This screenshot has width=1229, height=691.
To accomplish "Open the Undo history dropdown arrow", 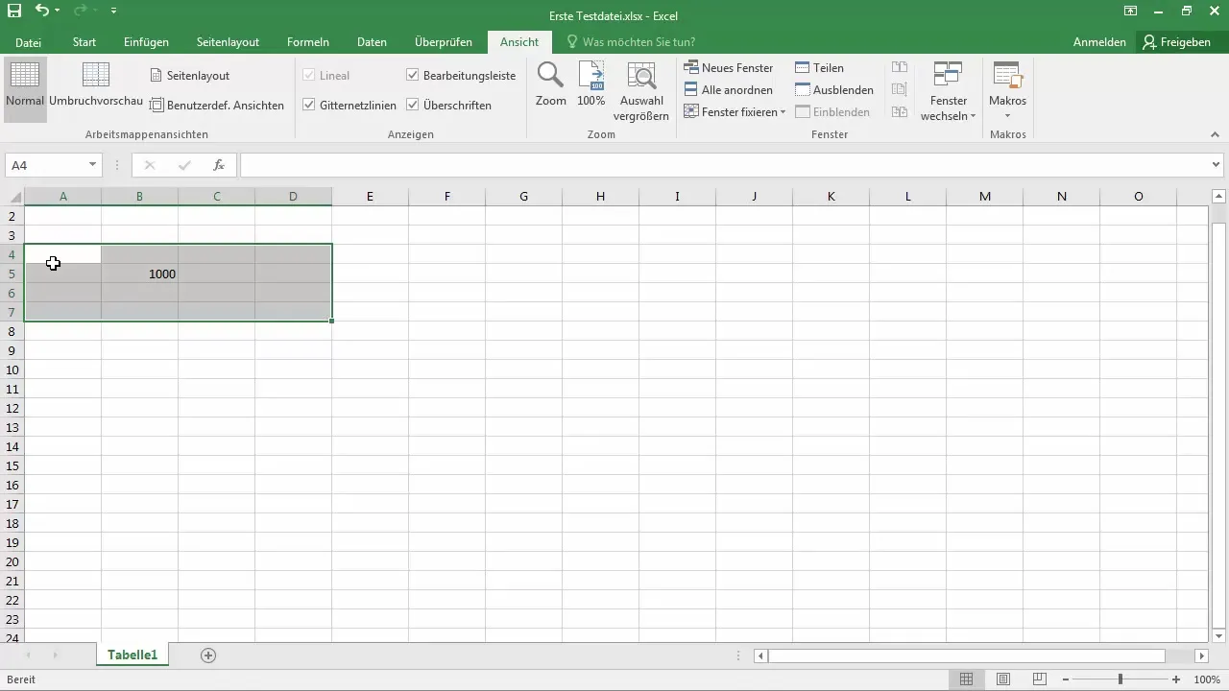I will tap(58, 11).
